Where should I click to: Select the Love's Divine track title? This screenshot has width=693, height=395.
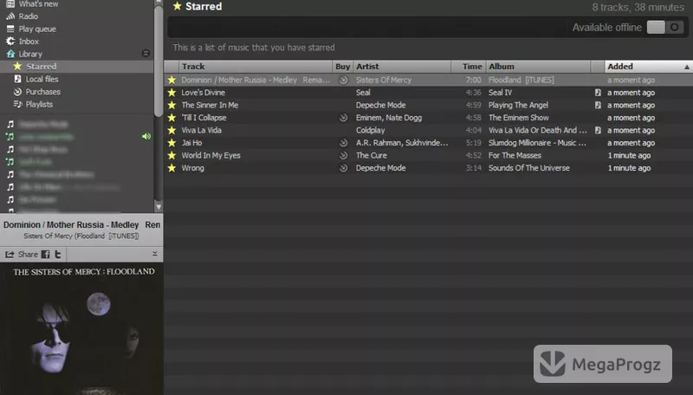[204, 93]
